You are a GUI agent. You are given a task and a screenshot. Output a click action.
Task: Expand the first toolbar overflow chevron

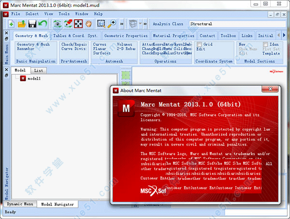(122, 24)
